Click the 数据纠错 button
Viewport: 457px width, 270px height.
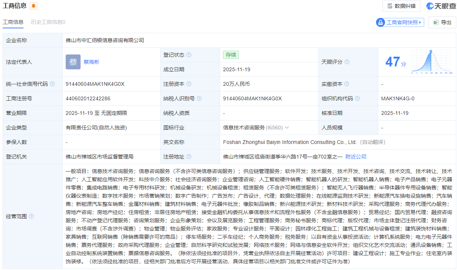401,6
